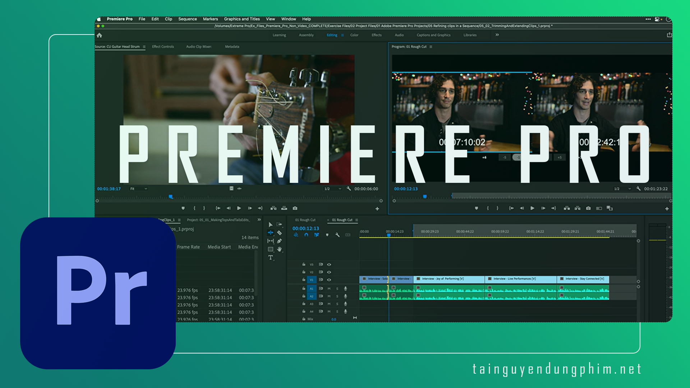The width and height of the screenshot is (690, 388).
Task: Toggle Snap in timeline
Action: coord(306,235)
